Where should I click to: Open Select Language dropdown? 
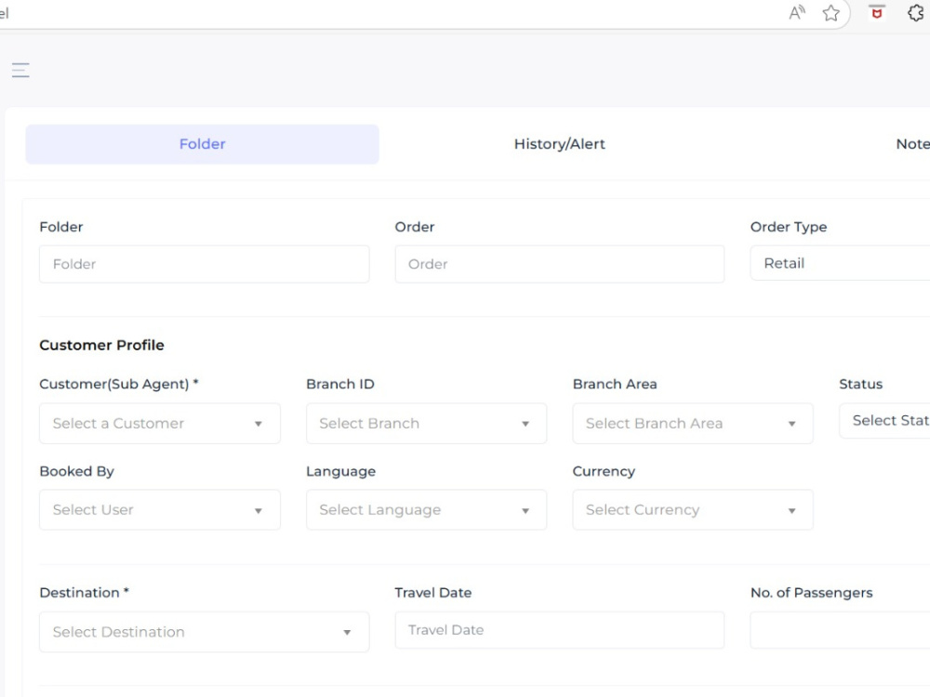[x=426, y=509]
